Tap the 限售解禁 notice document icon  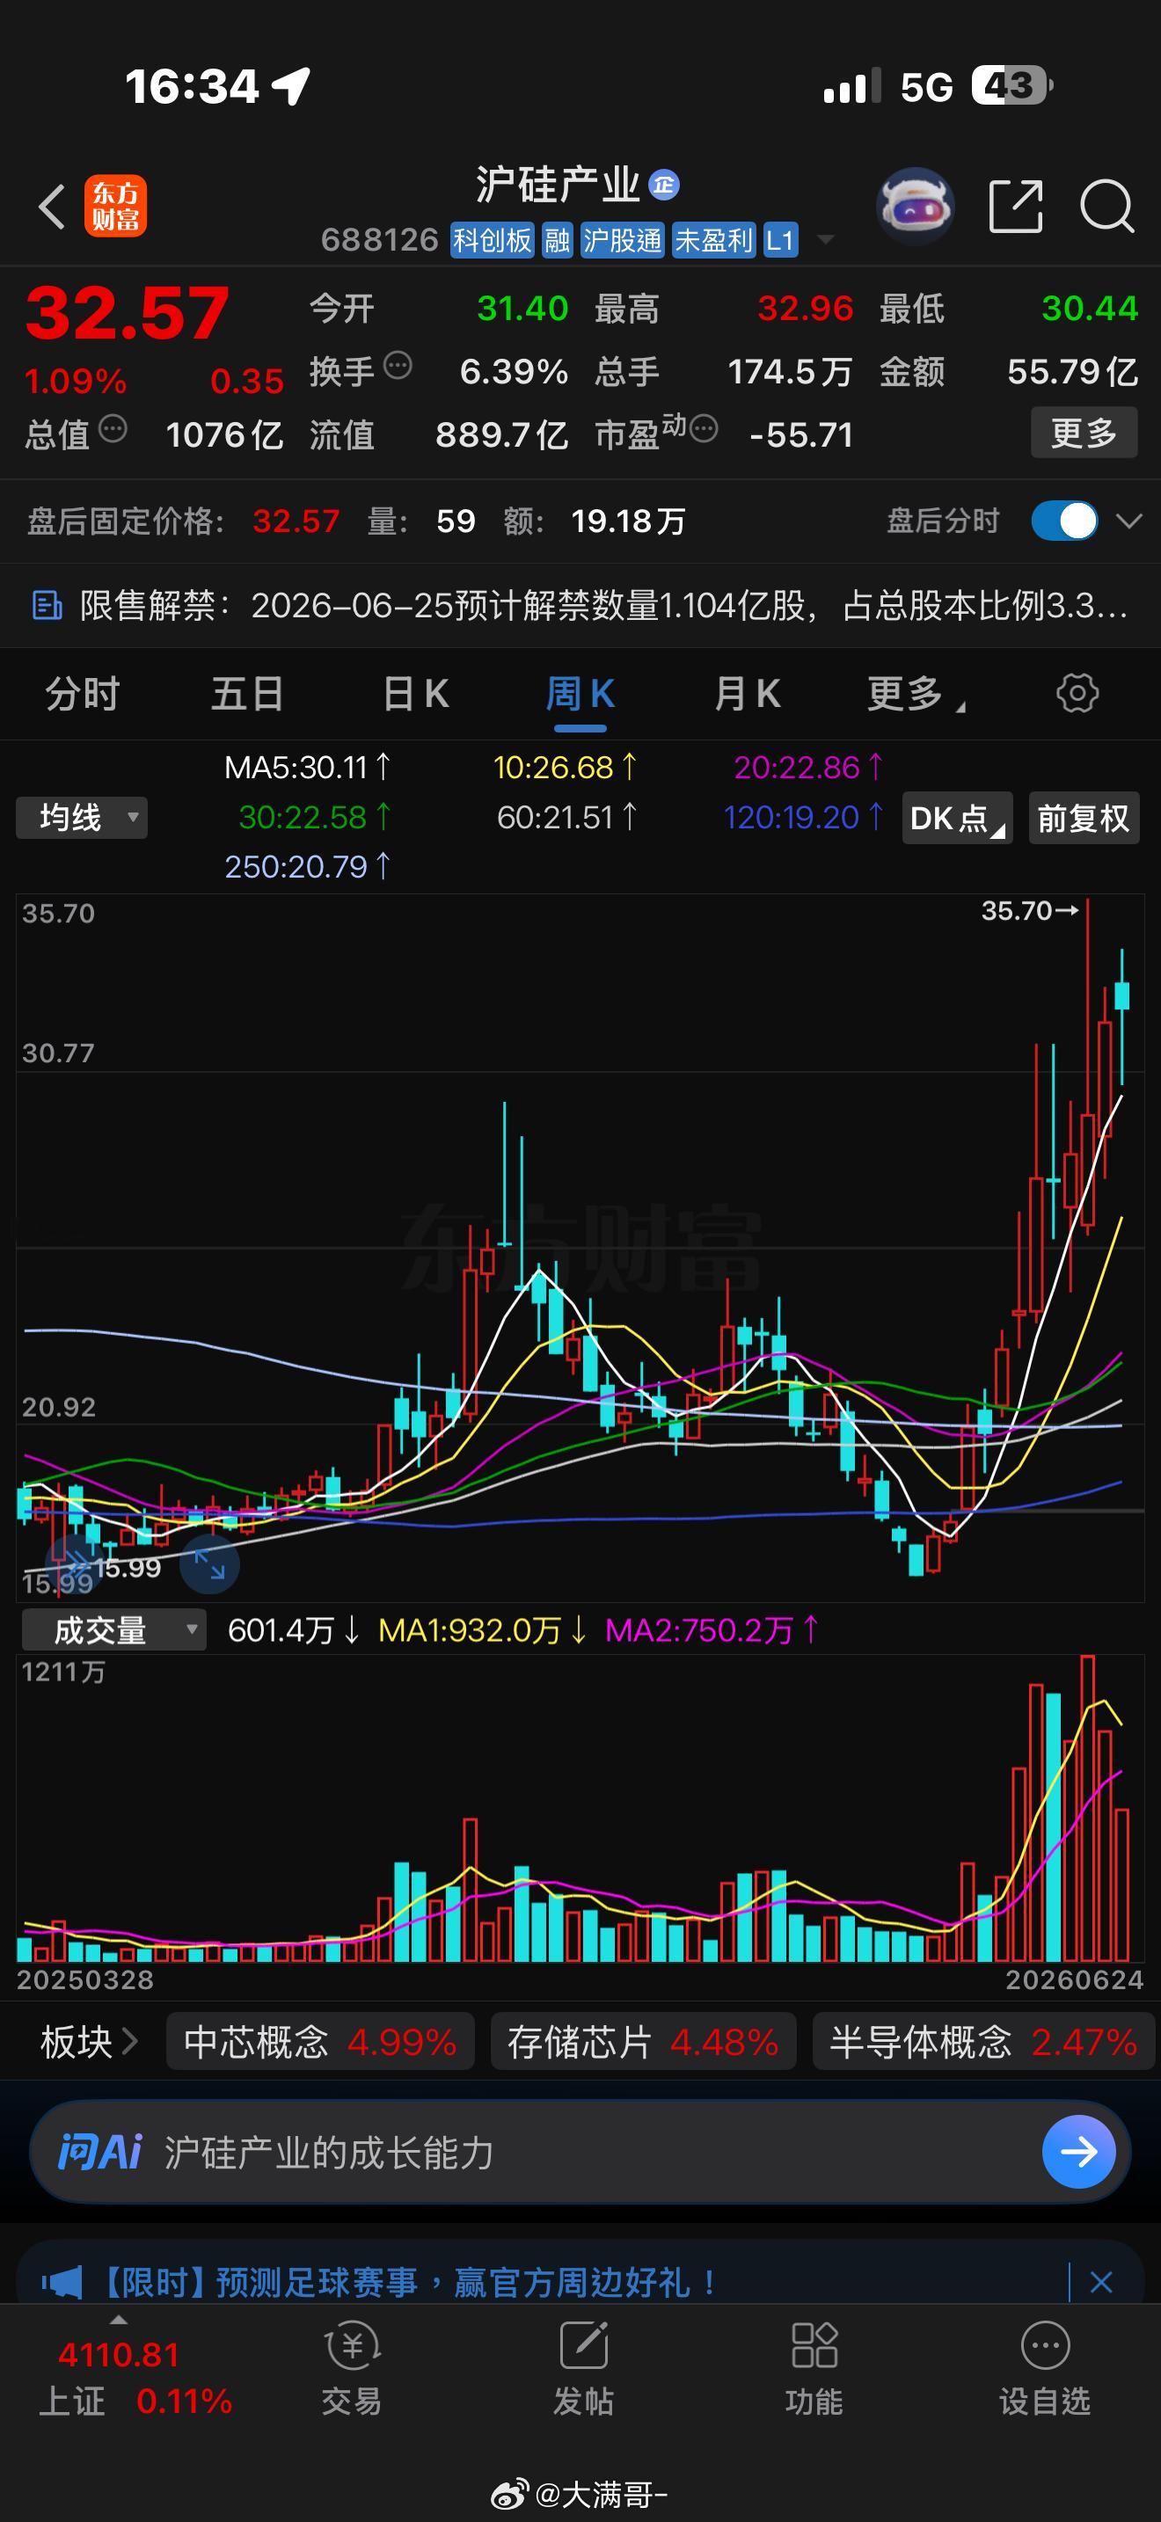47,606
